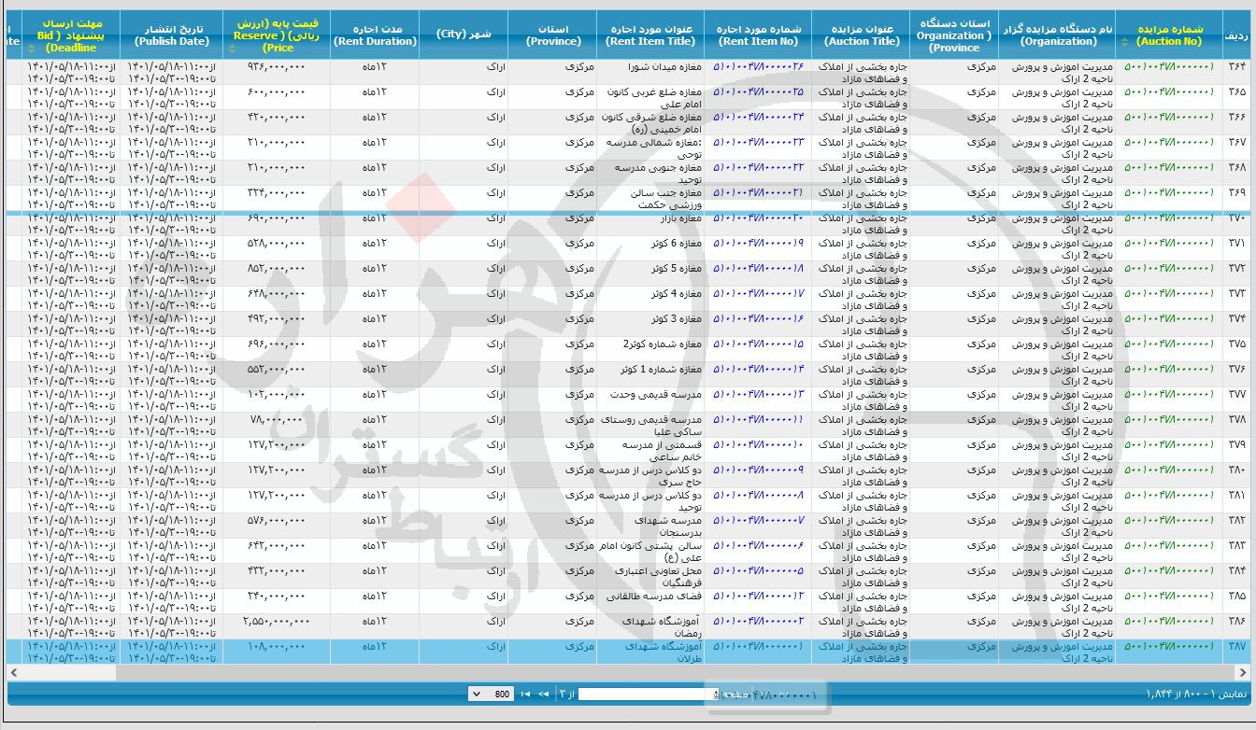Open Auction No link in row ۳۶۹
1256x730 pixels.
pyautogui.click(x=1169, y=192)
